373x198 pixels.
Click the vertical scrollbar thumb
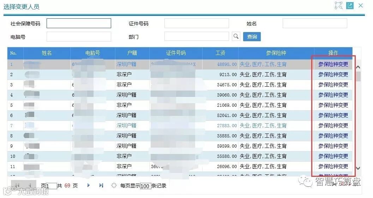[x=358, y=76]
